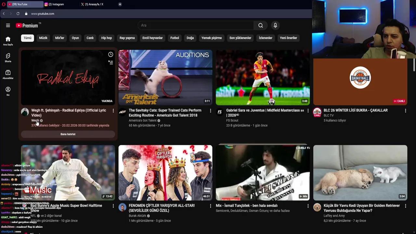Image resolution: width=416 pixels, height=234 pixels.
Task: Open more options for Golden Retriever kitten video
Action: click(405, 206)
